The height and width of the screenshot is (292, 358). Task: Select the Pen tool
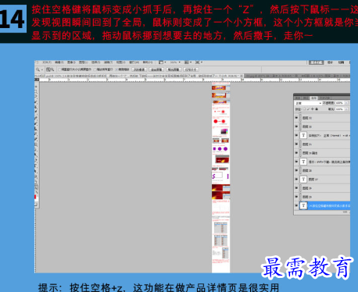point(36,160)
